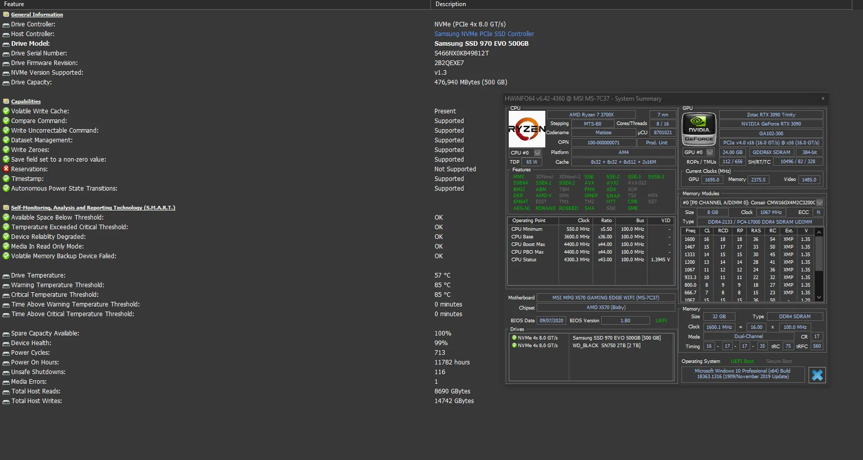Screen dimensions: 863x460
Task: Click the Available Space Below Threshold check icon
Action: point(6,217)
